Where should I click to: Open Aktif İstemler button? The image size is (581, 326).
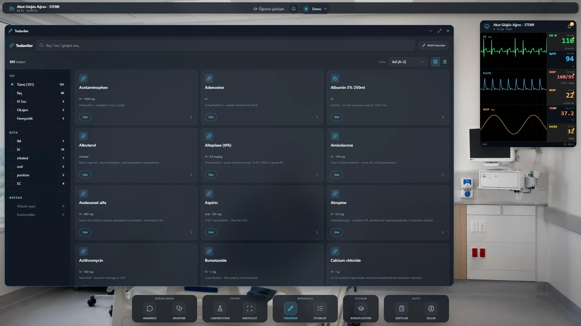point(433,45)
